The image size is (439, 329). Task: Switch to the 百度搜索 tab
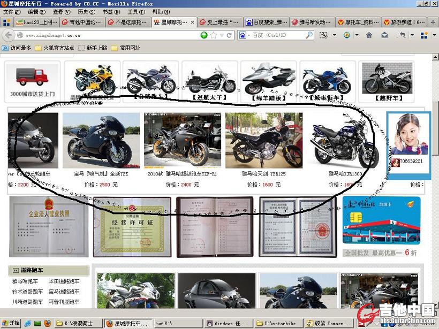tap(266, 22)
